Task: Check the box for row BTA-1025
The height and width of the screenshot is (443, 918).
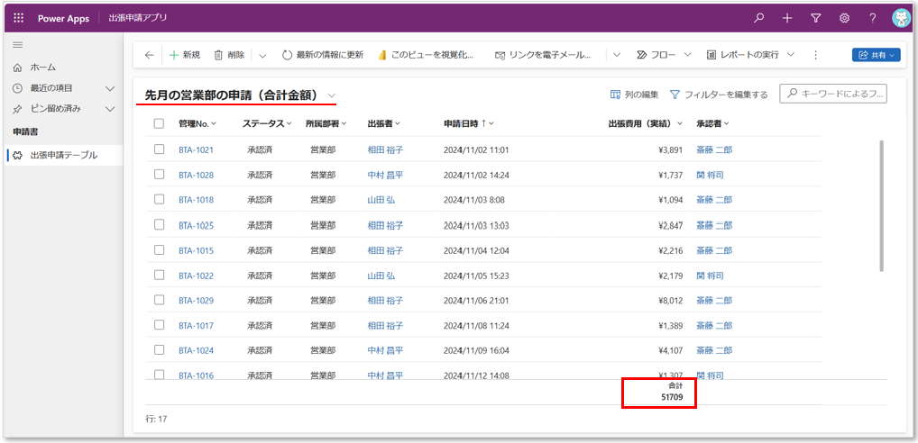Action: pyautogui.click(x=159, y=225)
